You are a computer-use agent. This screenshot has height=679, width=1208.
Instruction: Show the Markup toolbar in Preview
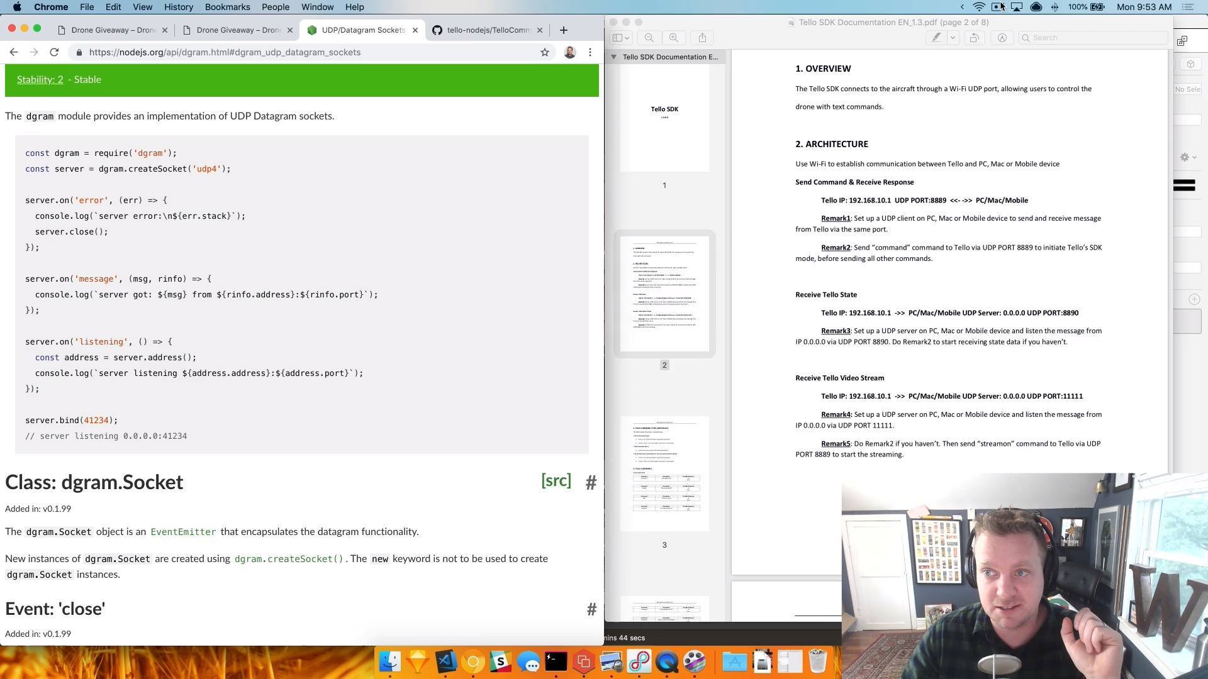point(1002,38)
